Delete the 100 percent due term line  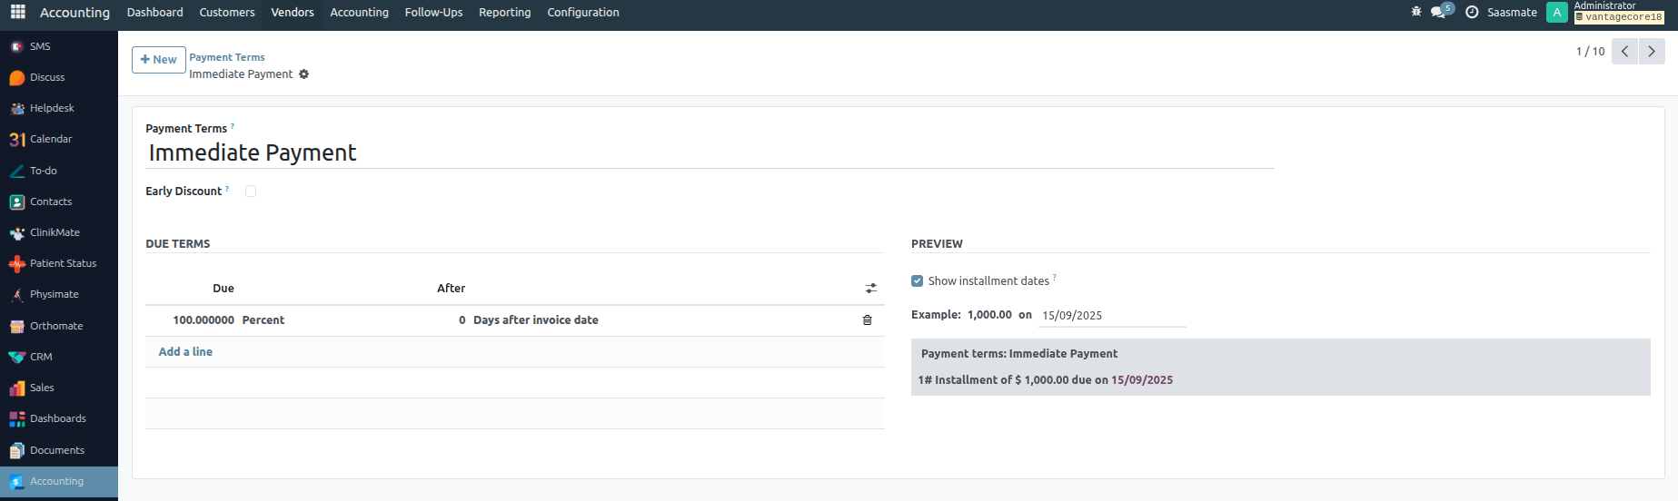[867, 320]
